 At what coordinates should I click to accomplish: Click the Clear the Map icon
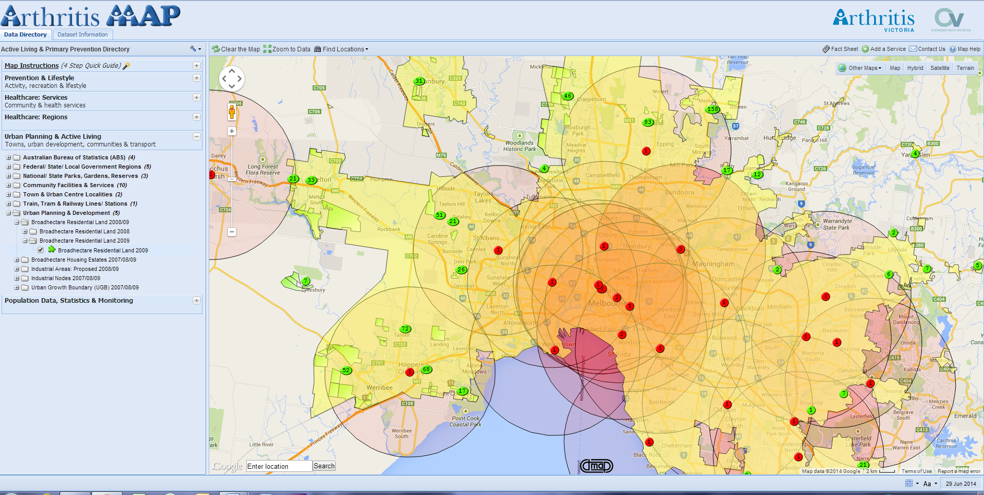(x=216, y=49)
